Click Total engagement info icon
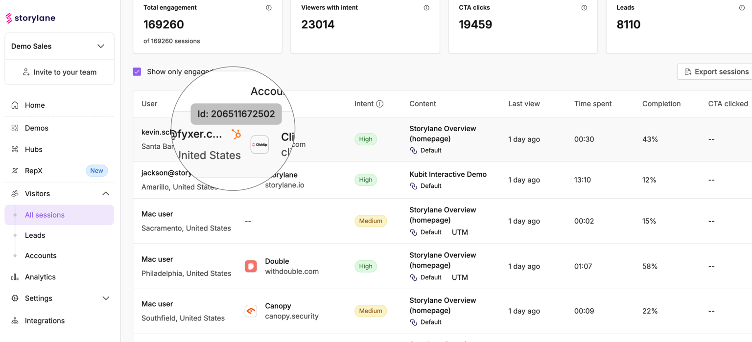 coord(269,8)
